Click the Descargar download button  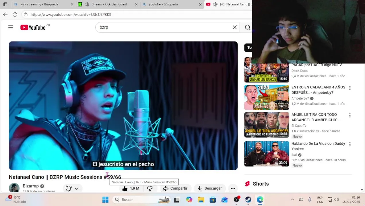tap(209, 188)
